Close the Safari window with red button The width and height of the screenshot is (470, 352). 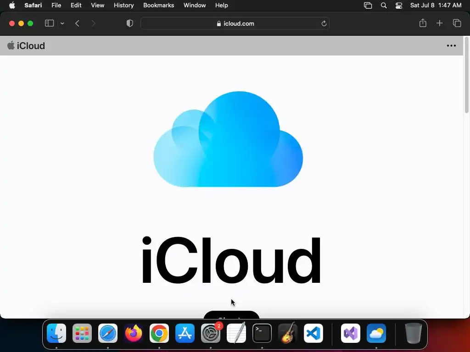(12, 23)
